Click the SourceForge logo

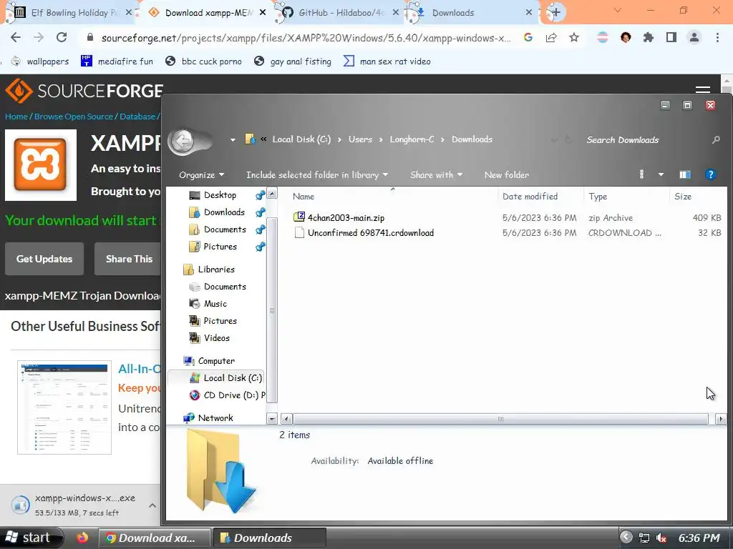coord(84,91)
